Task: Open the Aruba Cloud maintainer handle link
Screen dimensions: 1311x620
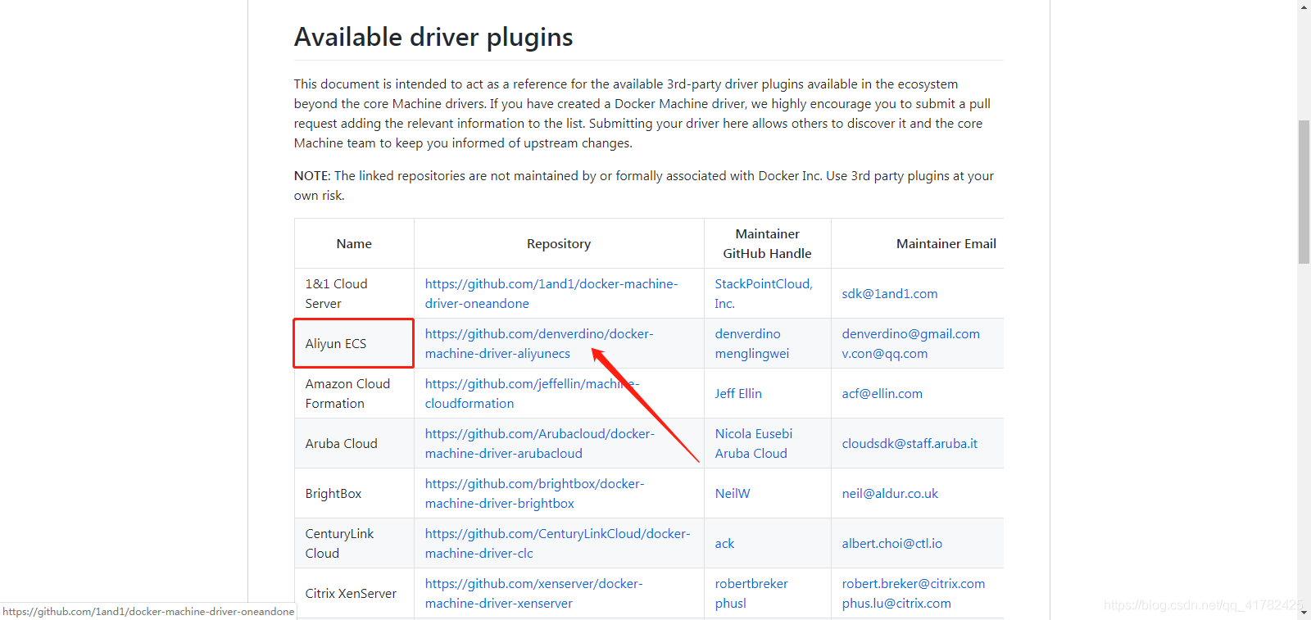Action: pos(751,453)
